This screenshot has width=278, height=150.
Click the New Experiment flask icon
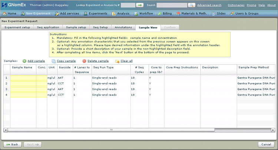(23, 14)
